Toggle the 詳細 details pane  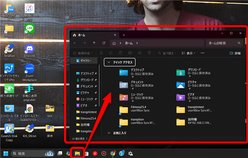pos(235,53)
